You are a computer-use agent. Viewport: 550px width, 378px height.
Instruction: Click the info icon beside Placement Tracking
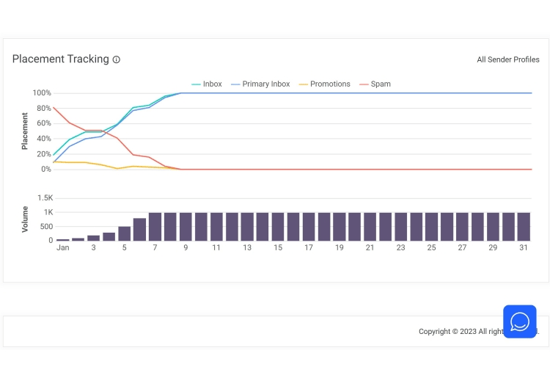coord(117,59)
